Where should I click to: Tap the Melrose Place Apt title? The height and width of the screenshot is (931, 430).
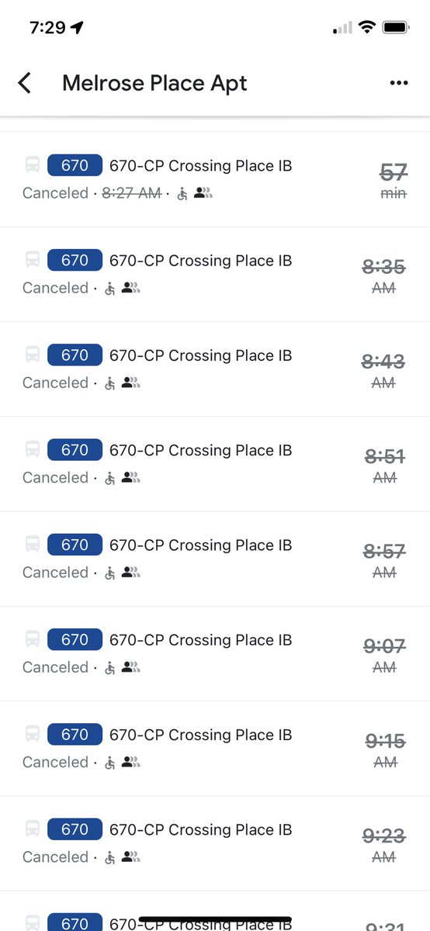[154, 83]
